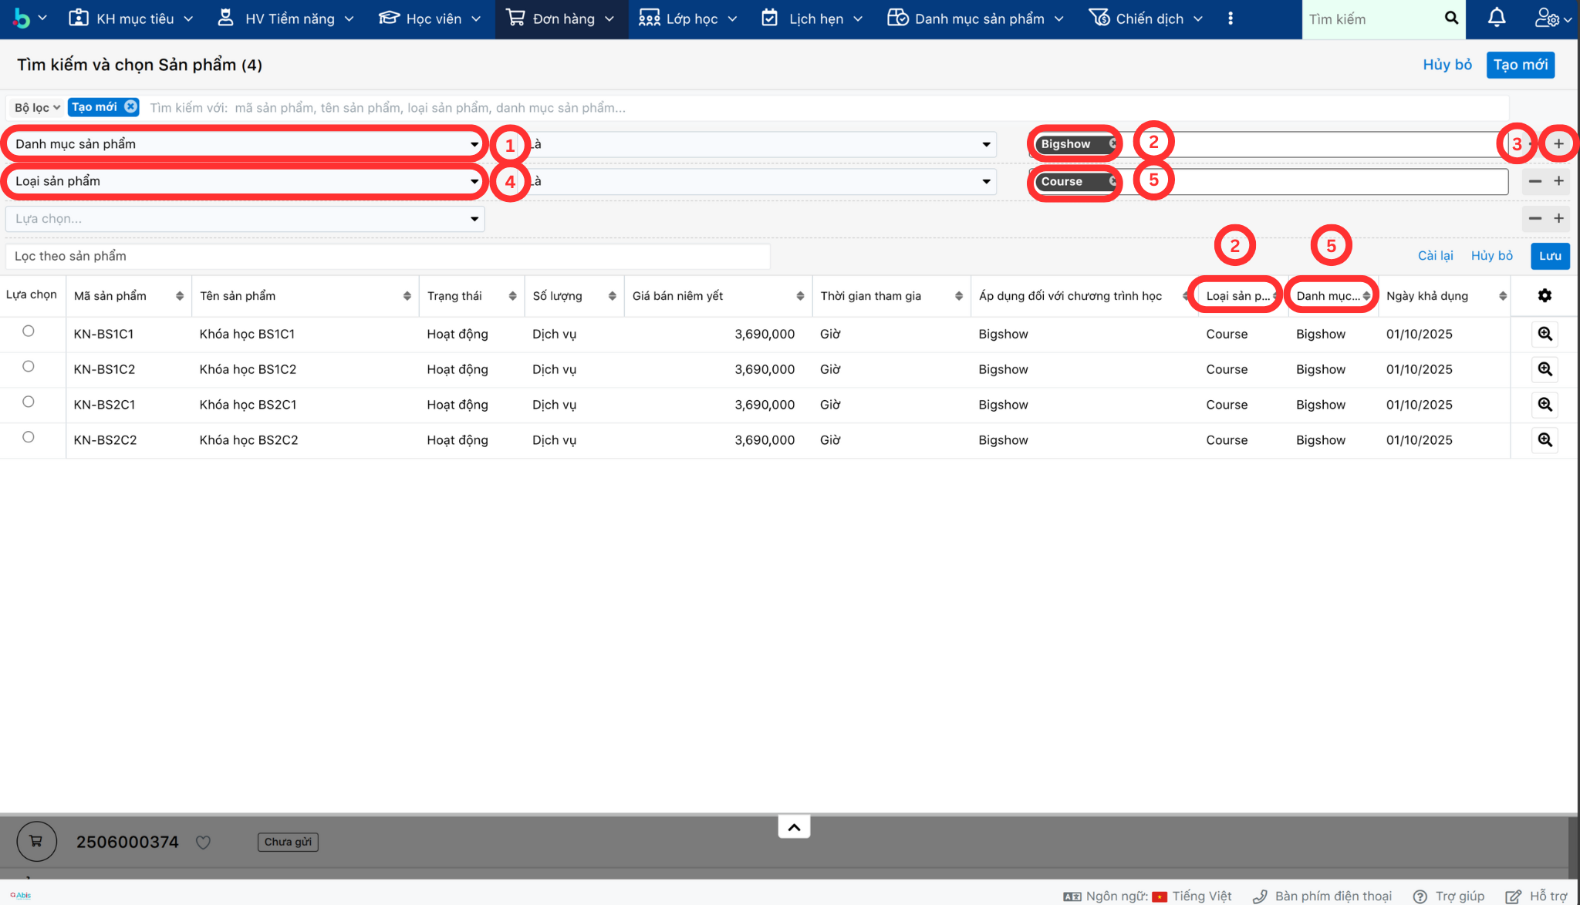Favorite the order with the heart icon
Screen dimensions: 1580x905
click(203, 842)
